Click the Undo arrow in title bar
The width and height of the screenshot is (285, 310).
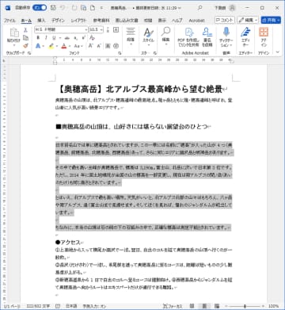[63, 8]
